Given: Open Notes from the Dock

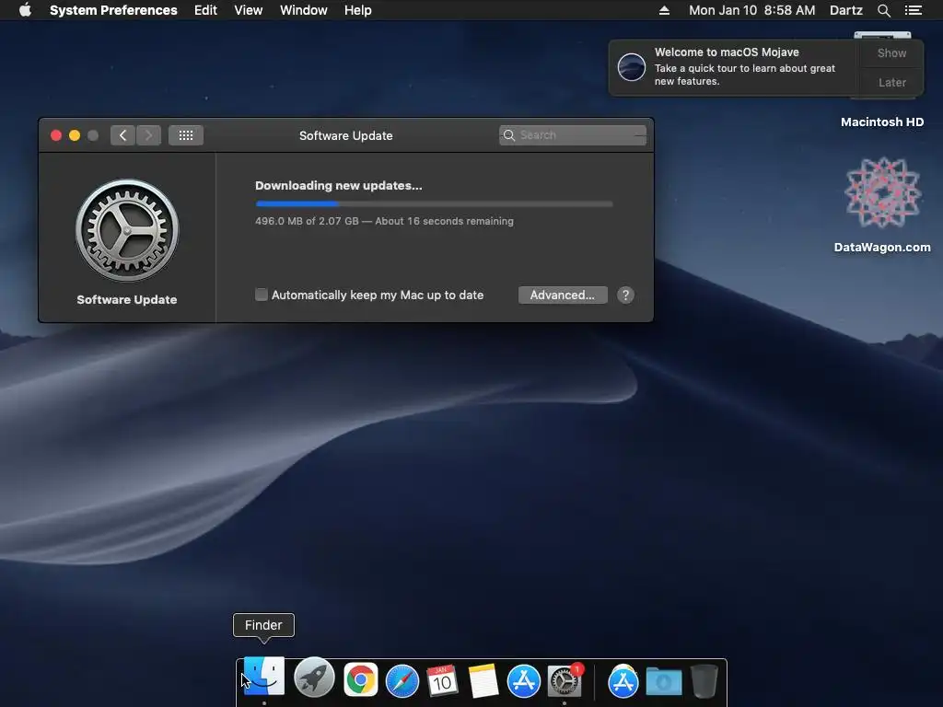Looking at the screenshot, I should (x=483, y=680).
